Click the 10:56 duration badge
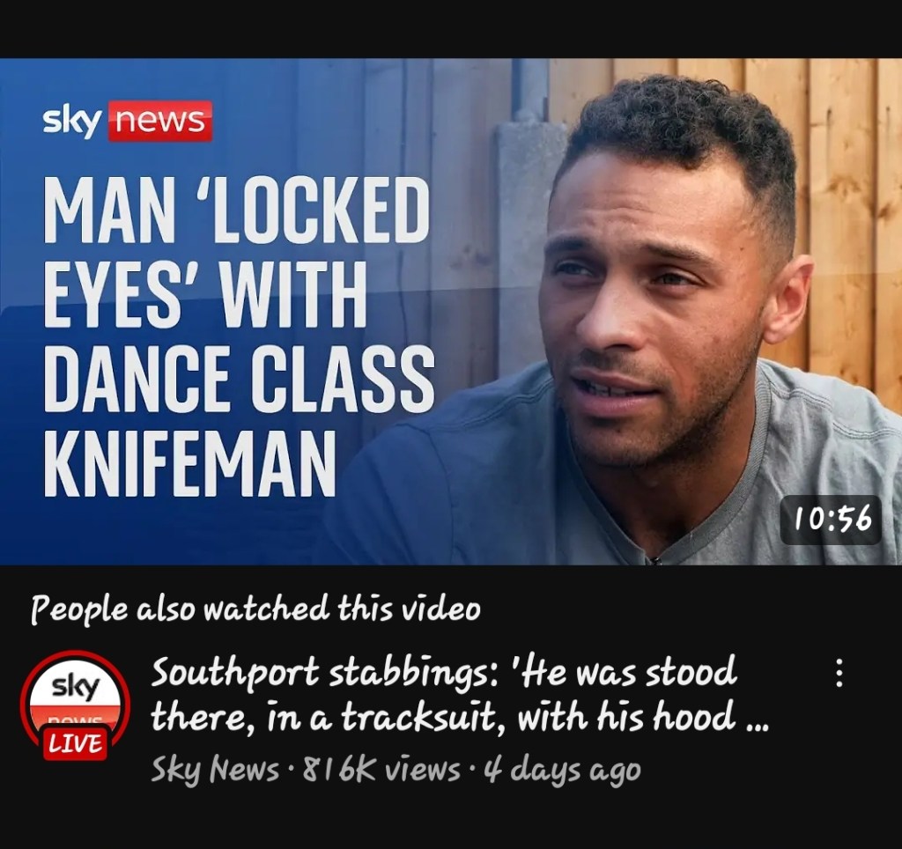 pos(832,520)
